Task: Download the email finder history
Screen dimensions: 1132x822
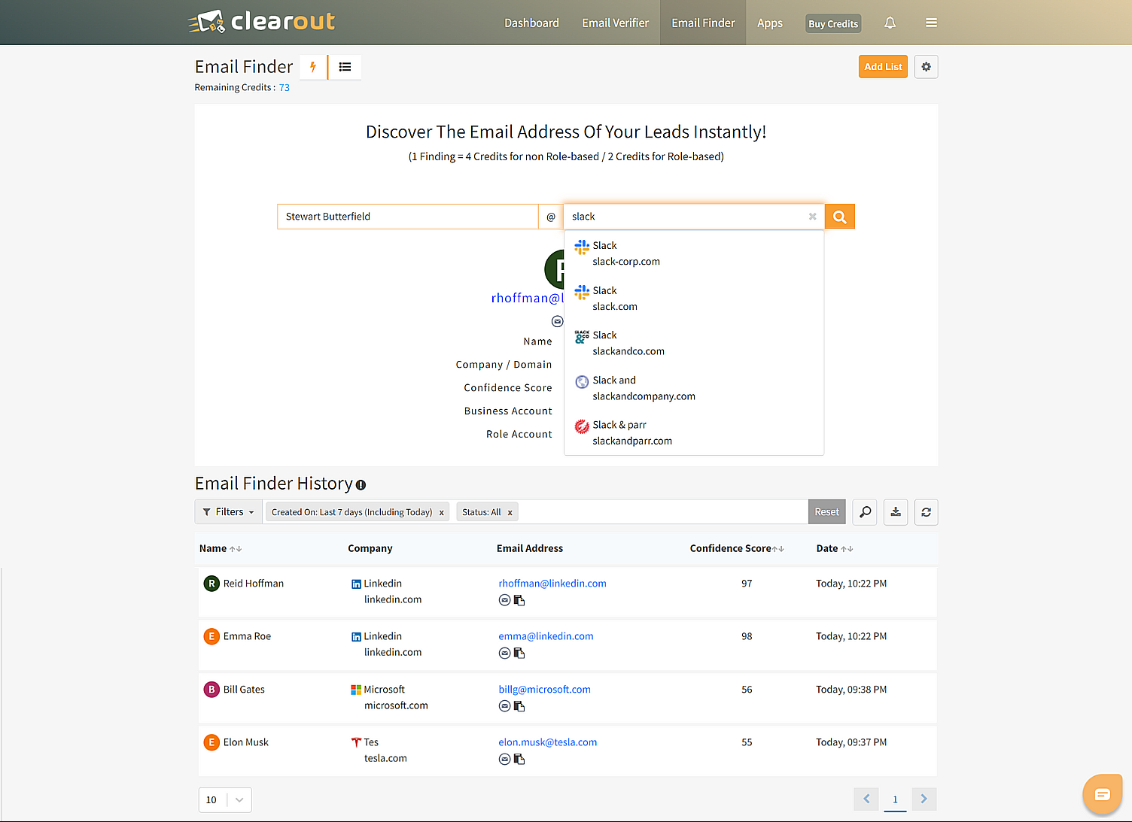Action: (895, 512)
